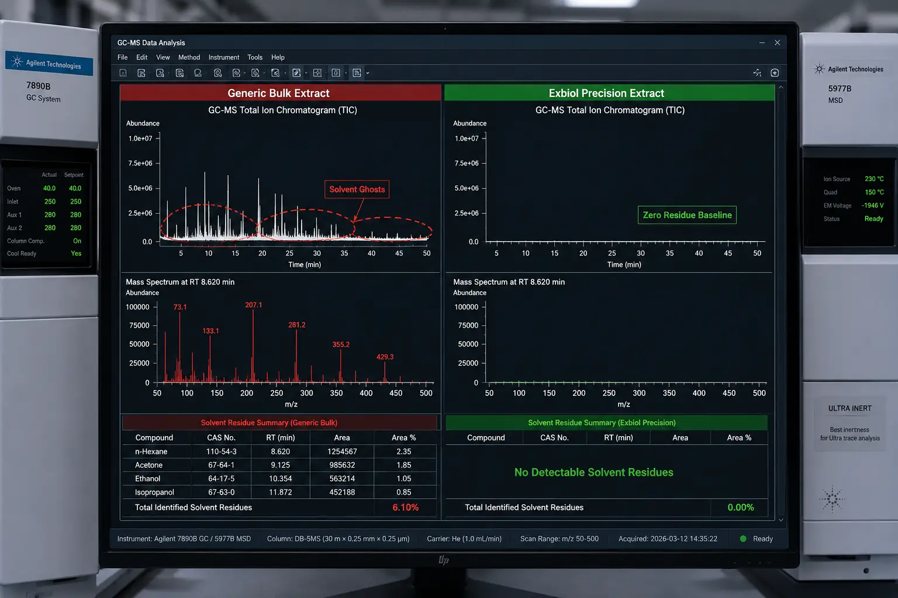Select the Generic Bulk Extract panel header
The width and height of the screenshot is (898, 598).
(281, 93)
